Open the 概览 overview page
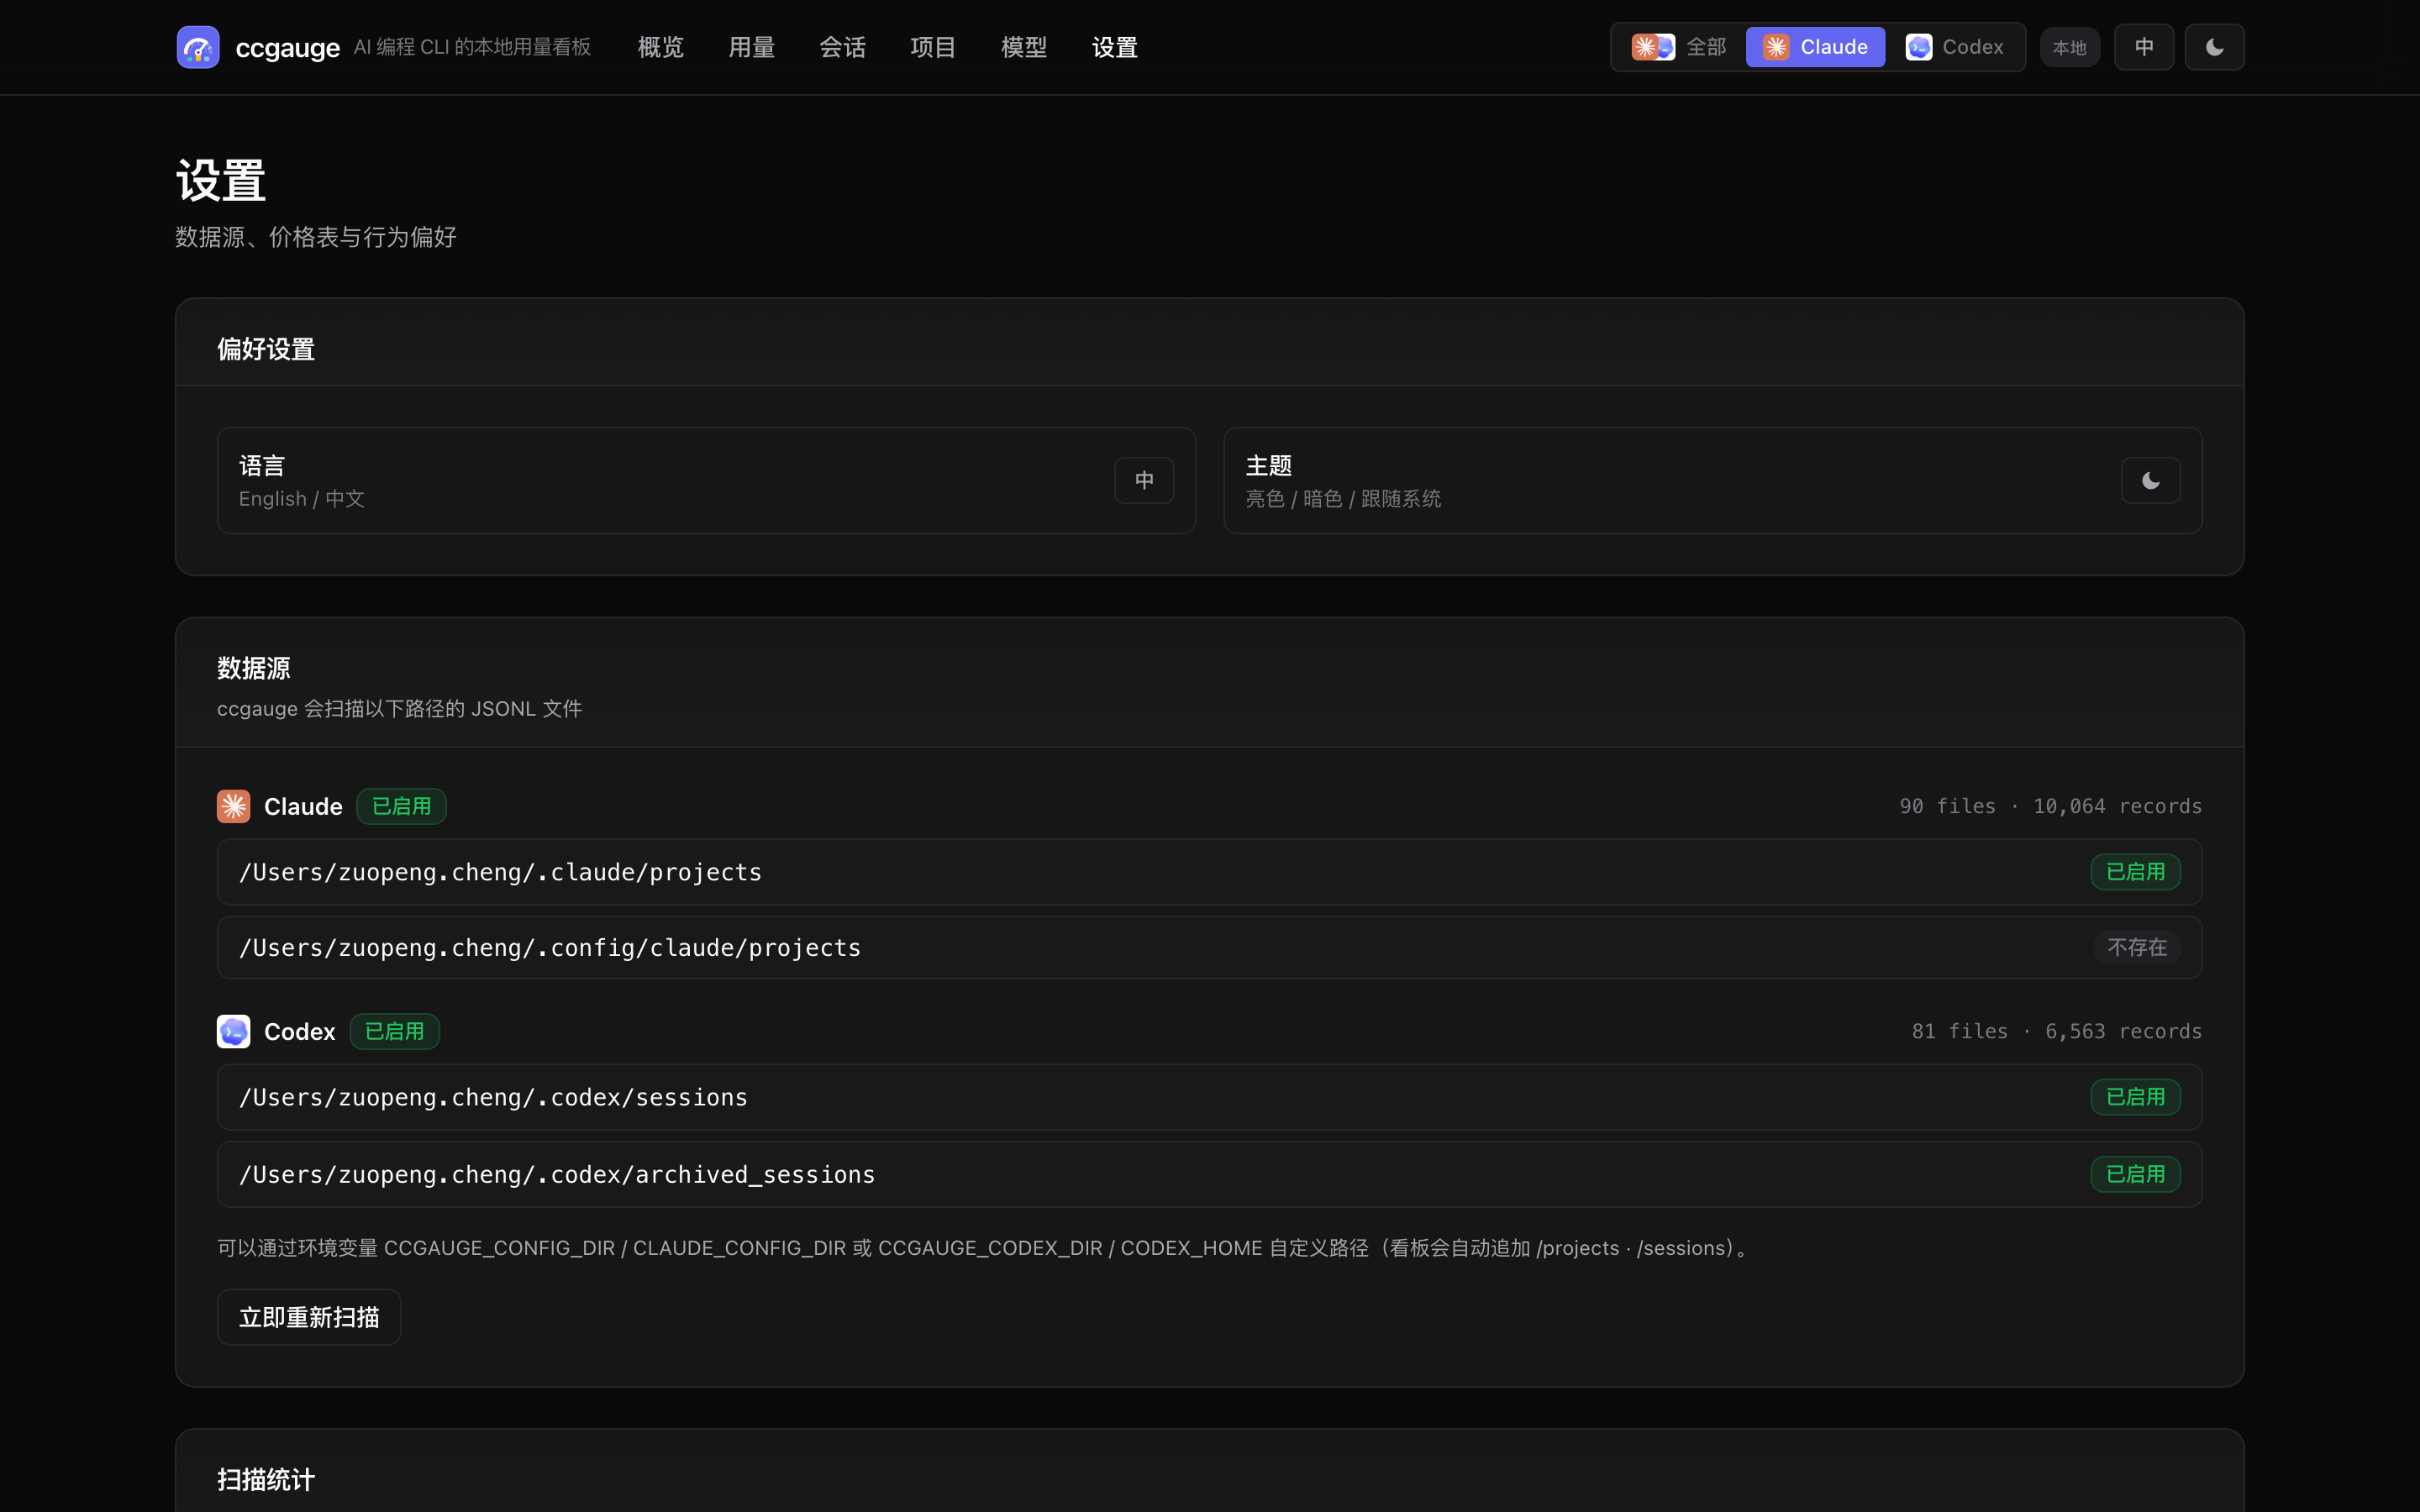Viewport: 2420px width, 1512px height. pyautogui.click(x=661, y=47)
